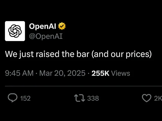Screen dimensions: 162x121
Task: Click the 338 reposts count
Action: 93,98
